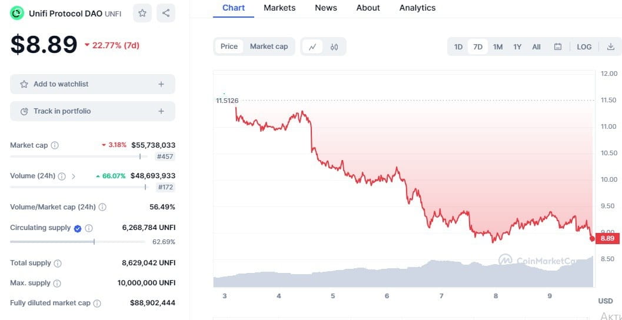The width and height of the screenshot is (622, 320).
Task: Show Market cap info tooltip icon
Action: (55, 145)
